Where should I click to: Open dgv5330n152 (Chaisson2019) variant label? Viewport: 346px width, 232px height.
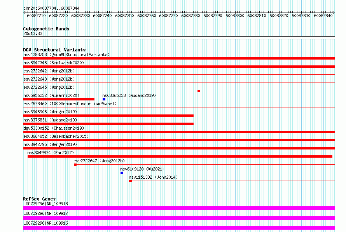coord(54,128)
